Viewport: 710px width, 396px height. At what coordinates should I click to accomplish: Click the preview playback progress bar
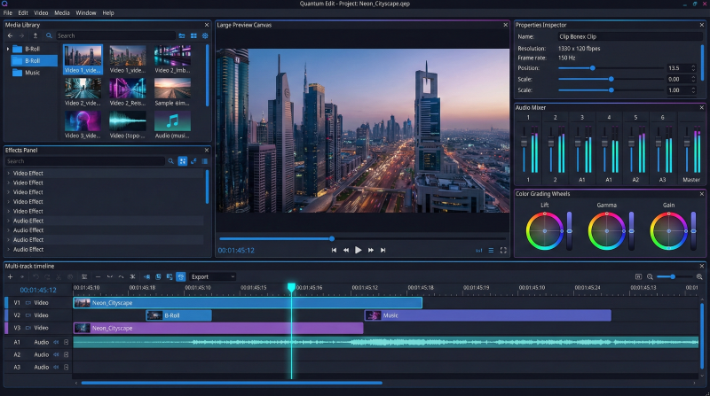pos(362,238)
